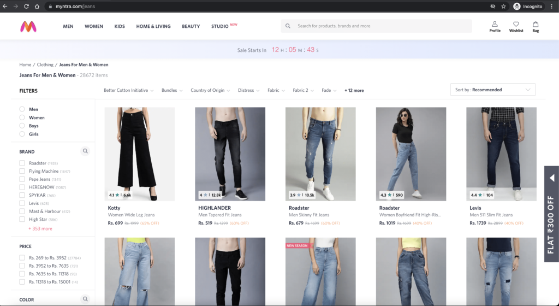Screen dimensions: 559x306
Task: Open the Profile icon
Action: coord(495,25)
